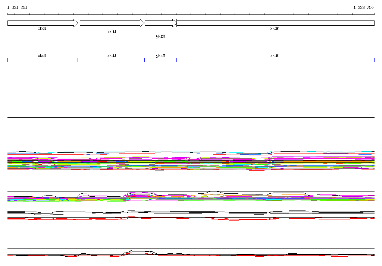Click the xkdJ label beneath the white arrow
Image resolution: width=382 pixels, height=266 pixels.
point(112,32)
